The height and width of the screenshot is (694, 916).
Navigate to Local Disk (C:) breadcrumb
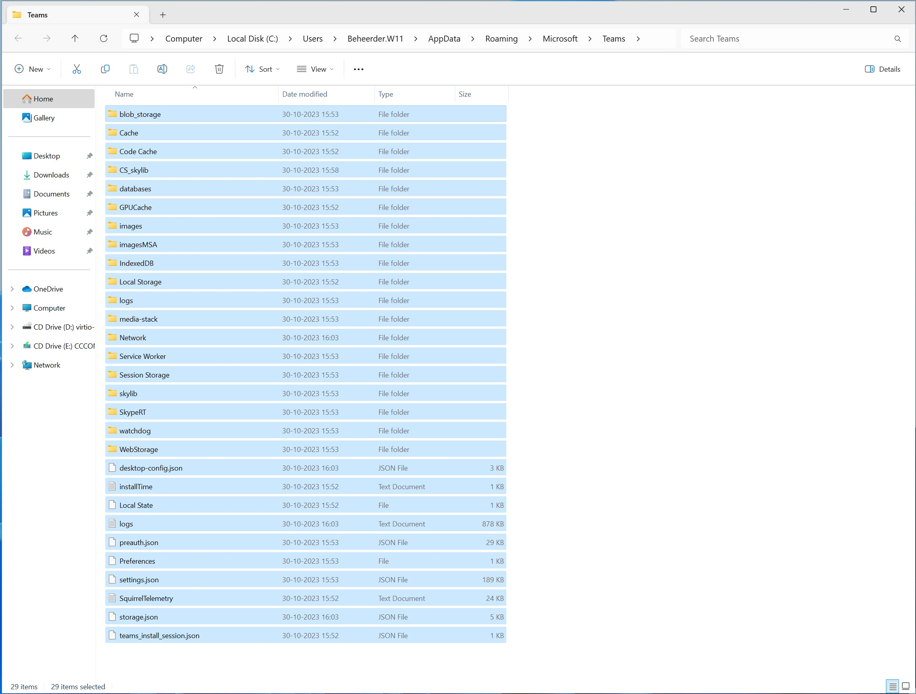click(x=252, y=39)
